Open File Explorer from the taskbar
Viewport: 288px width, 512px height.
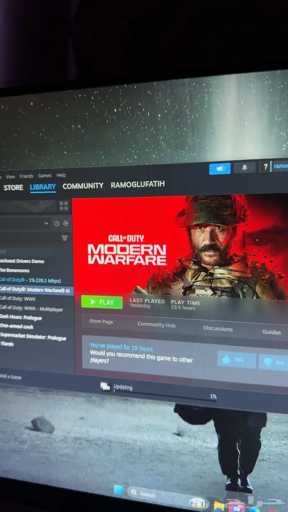pos(219,506)
